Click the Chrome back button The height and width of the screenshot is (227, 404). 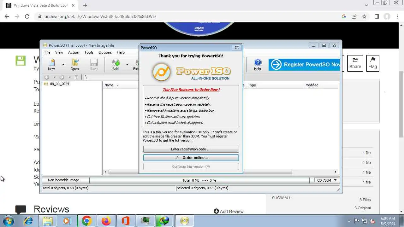(x=7, y=16)
